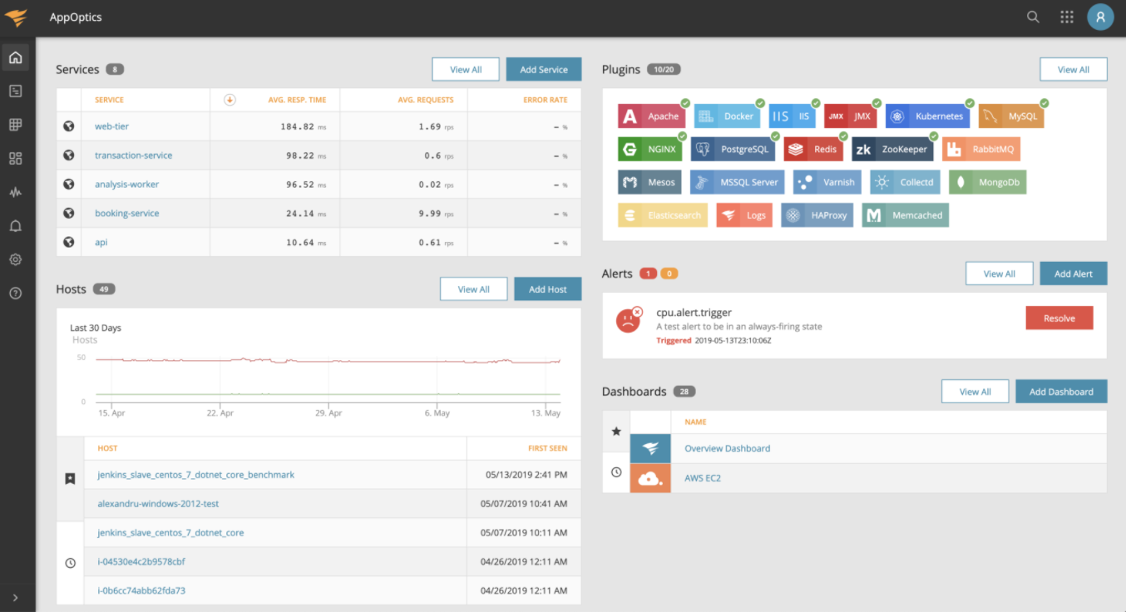Select the Memcached plugin tile
Image resolution: width=1126 pixels, height=612 pixels.
[x=906, y=215]
